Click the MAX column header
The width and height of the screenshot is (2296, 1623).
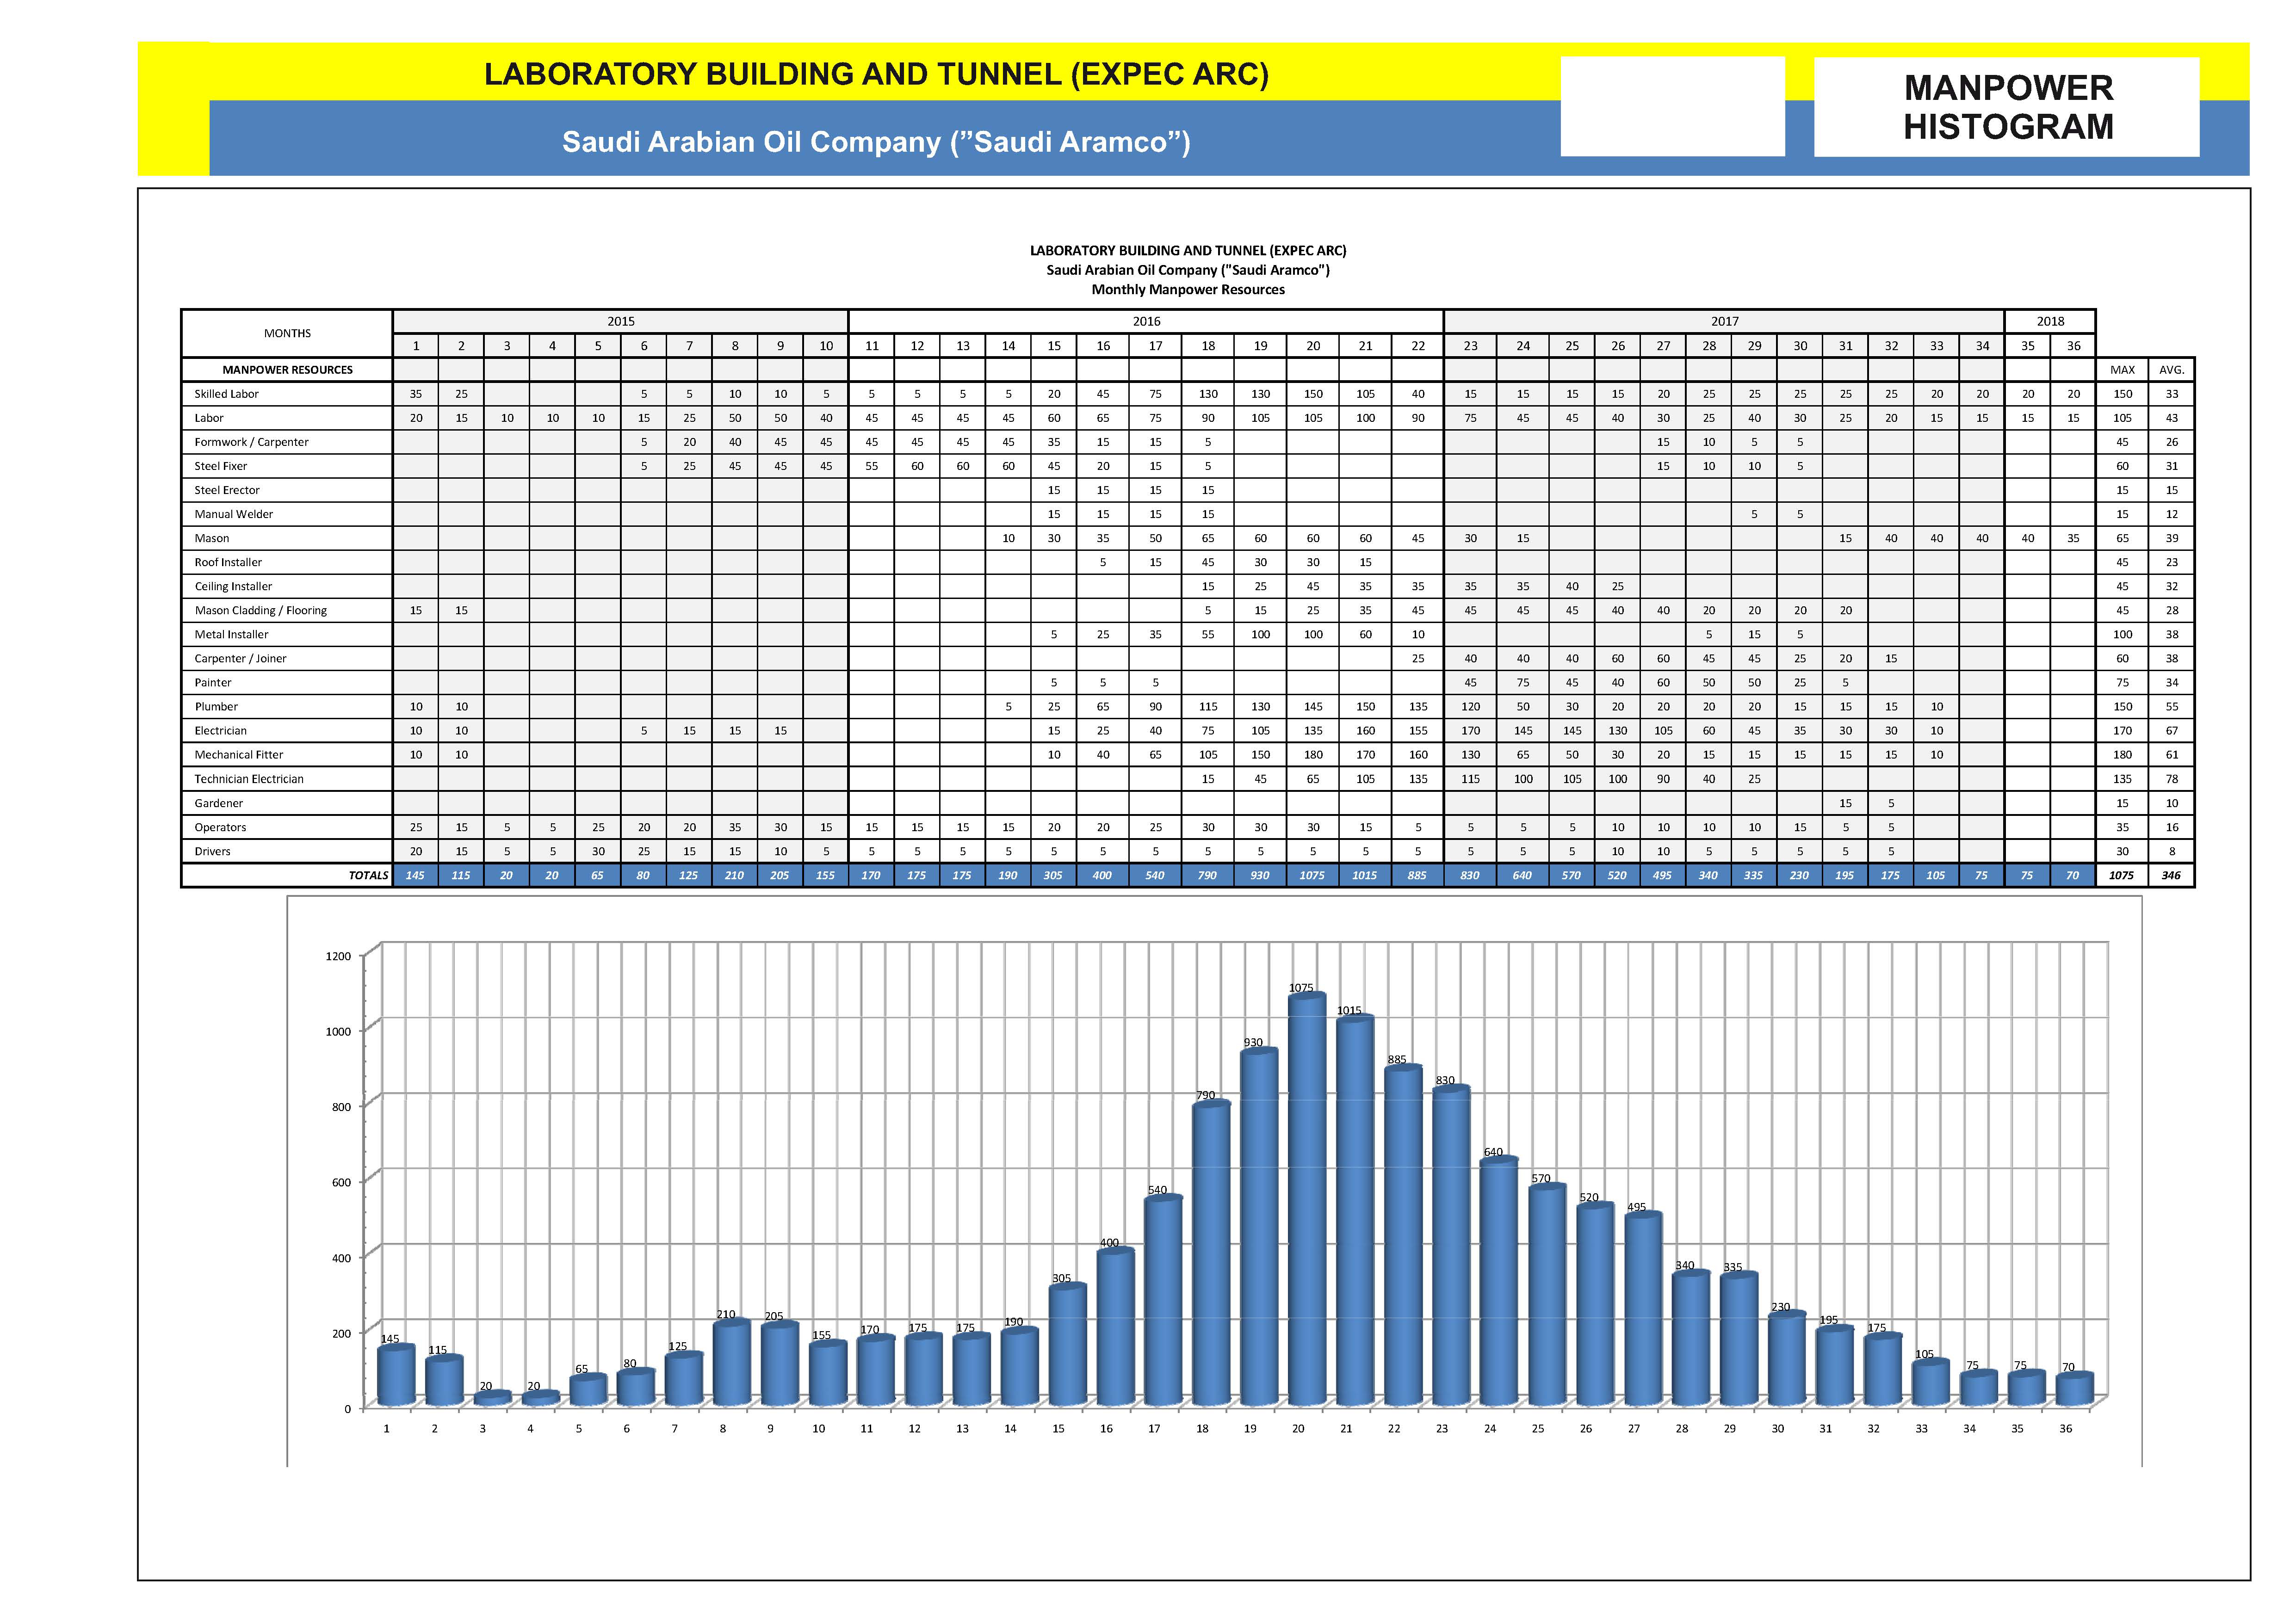(x=2122, y=370)
